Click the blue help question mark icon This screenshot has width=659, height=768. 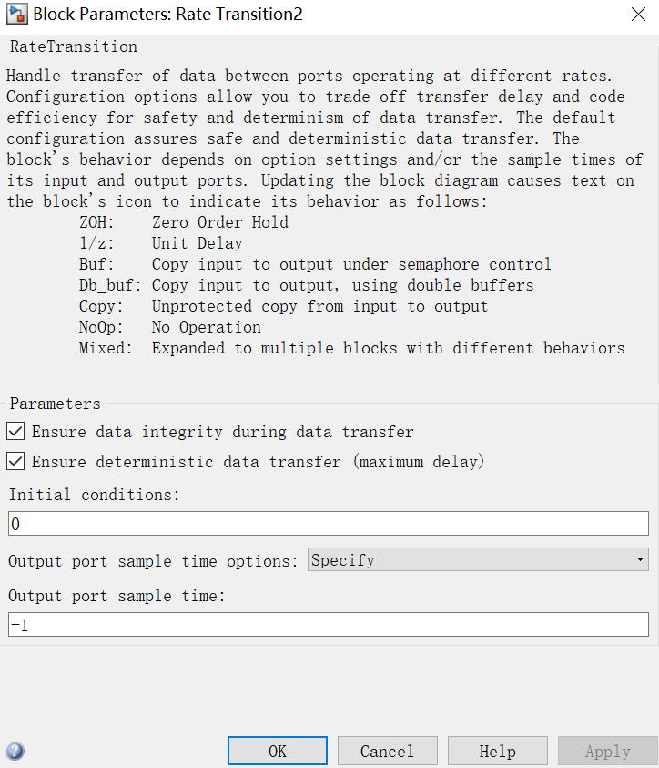coord(15,750)
